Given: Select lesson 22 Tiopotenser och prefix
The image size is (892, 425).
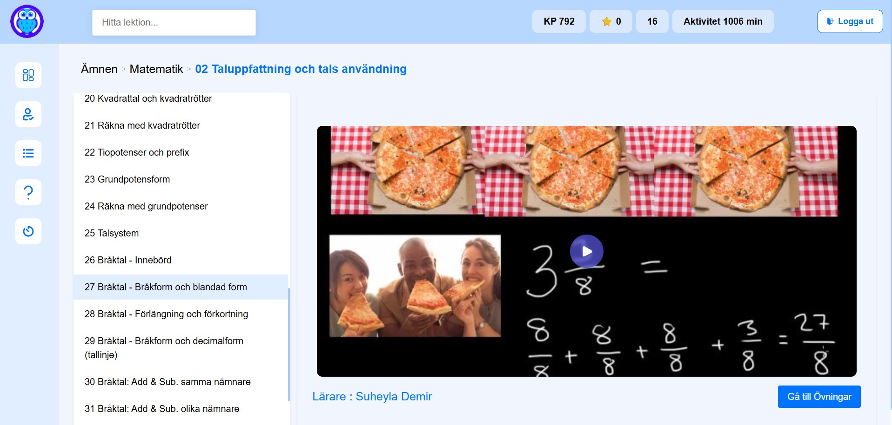Looking at the screenshot, I should tap(137, 152).
